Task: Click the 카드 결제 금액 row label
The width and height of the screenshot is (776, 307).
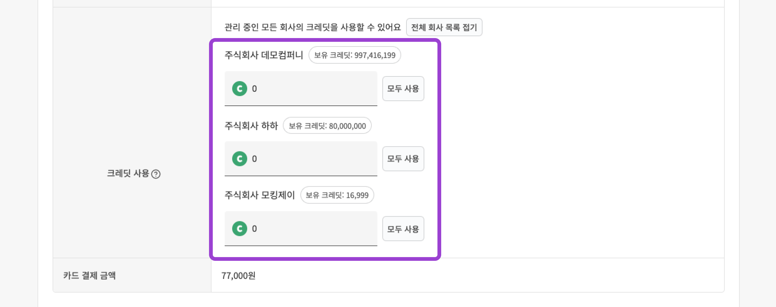Action: [89, 276]
